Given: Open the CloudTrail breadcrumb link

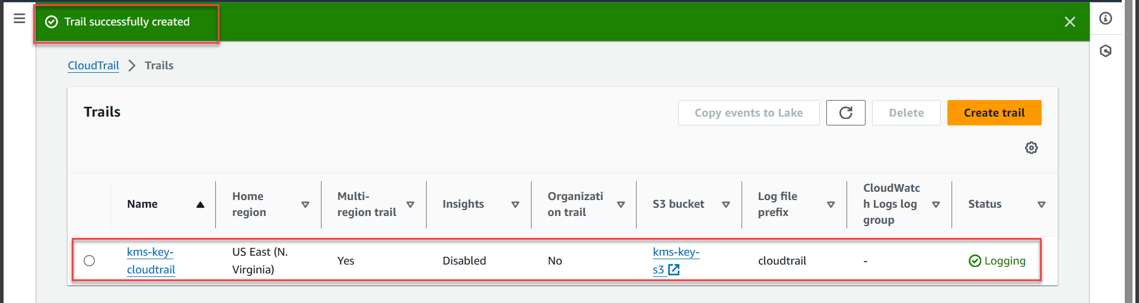Looking at the screenshot, I should 93,66.
